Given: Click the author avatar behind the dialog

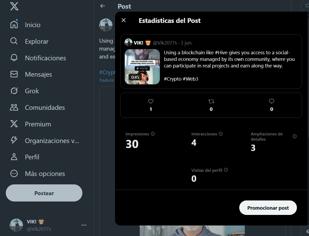Looking at the screenshot, I should point(106,25).
